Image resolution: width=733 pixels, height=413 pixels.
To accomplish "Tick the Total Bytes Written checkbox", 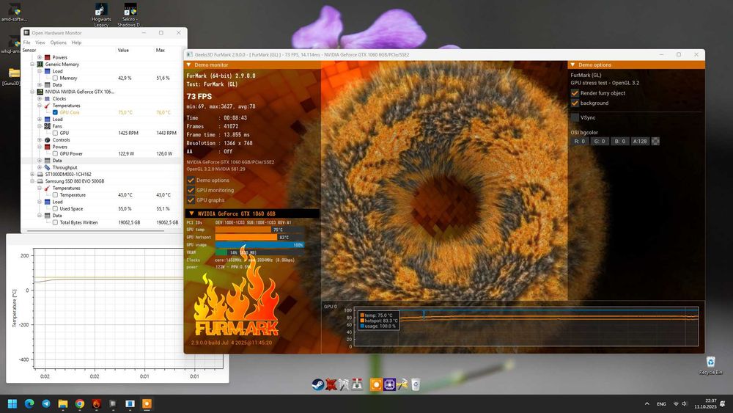I will click(55, 222).
